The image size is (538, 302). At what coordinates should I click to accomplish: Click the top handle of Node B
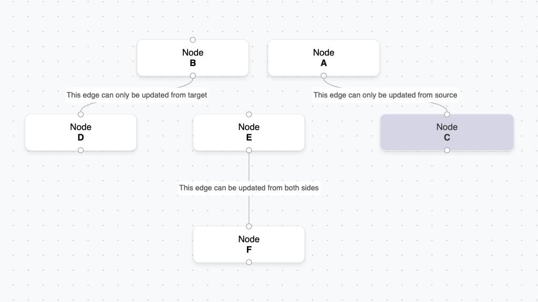click(x=193, y=40)
